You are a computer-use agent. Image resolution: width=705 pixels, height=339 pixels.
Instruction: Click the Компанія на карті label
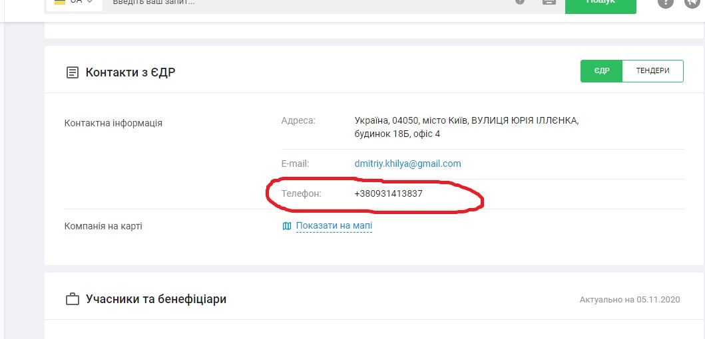103,226
